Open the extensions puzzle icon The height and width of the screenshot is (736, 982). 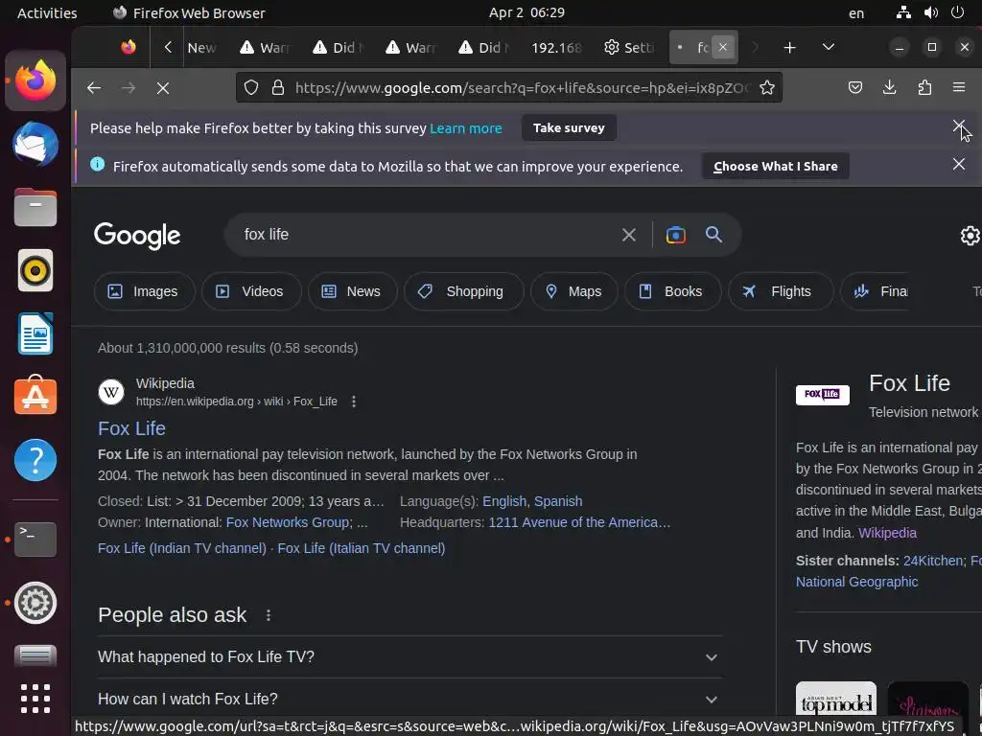924,87
